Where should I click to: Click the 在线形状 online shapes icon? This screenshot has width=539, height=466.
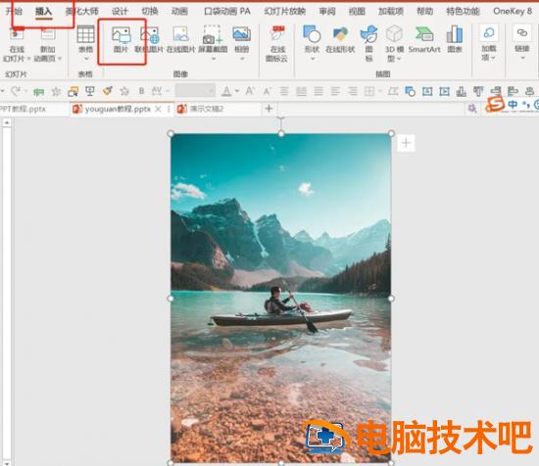click(x=340, y=40)
